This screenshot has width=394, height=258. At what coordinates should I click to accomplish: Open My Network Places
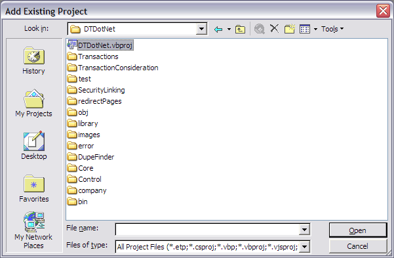tap(33, 230)
